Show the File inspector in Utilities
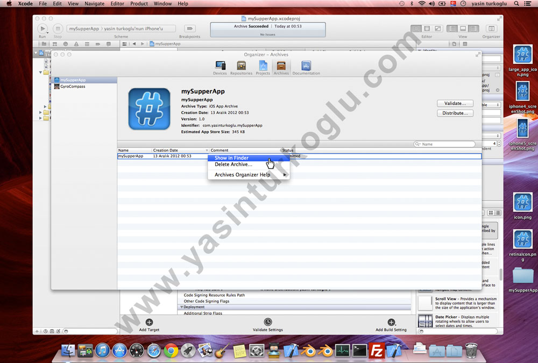Image resolution: width=538 pixels, height=363 pixels. [x=454, y=44]
